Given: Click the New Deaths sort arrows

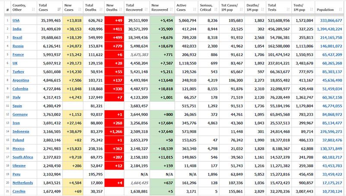Looking at the screenshot, I should [x=121, y=10].
